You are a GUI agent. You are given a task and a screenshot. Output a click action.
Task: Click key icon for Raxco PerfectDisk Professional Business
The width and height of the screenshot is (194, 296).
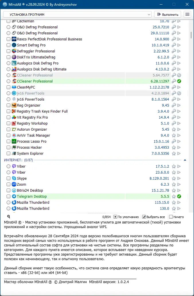174,39
